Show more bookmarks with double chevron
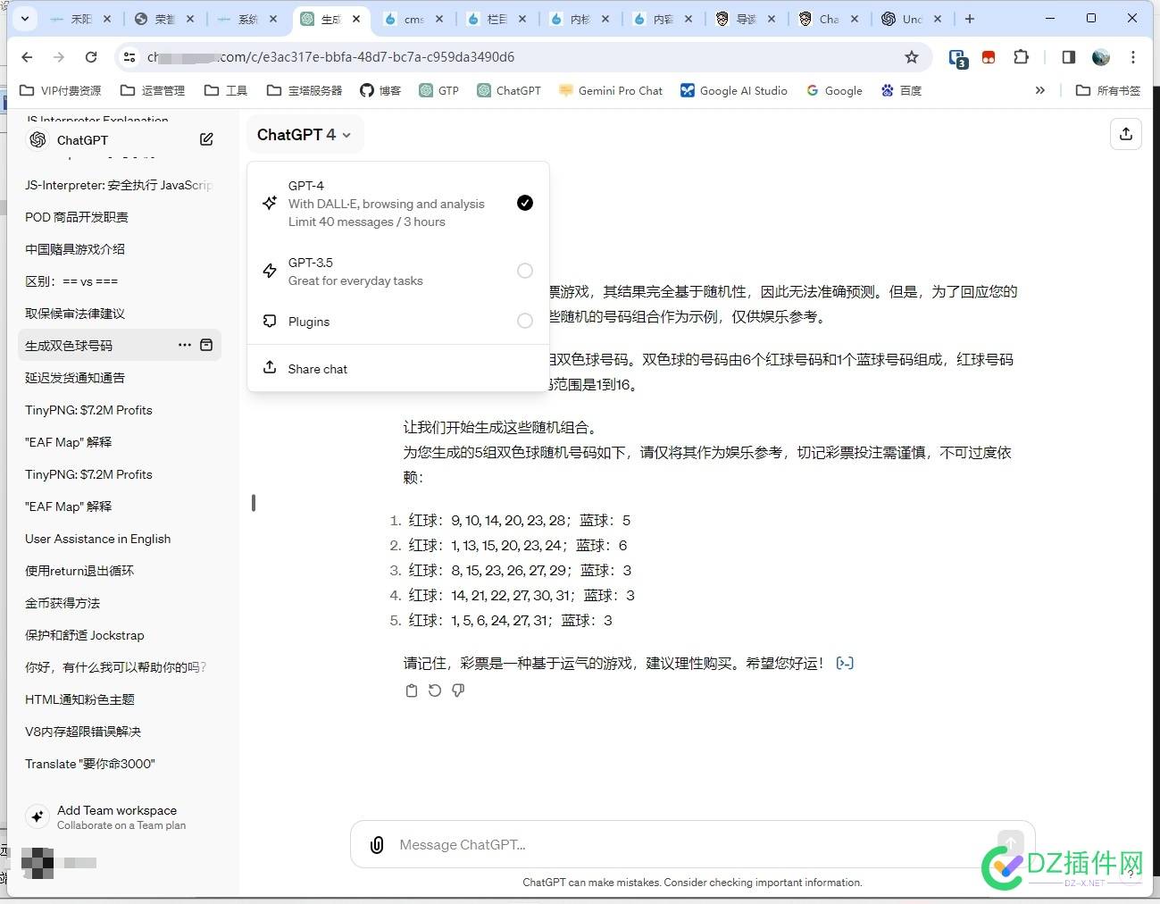The height and width of the screenshot is (904, 1160). coord(1039,90)
